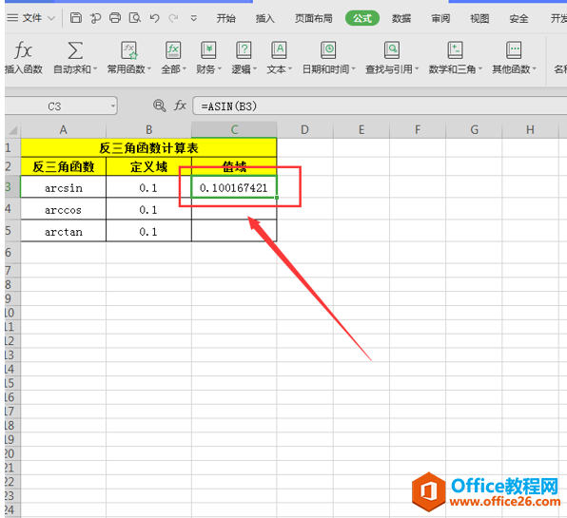Open the 常用函数 icon
567x518 pixels.
129,49
